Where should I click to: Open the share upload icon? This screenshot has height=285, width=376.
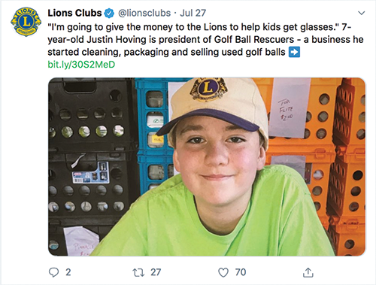308,272
